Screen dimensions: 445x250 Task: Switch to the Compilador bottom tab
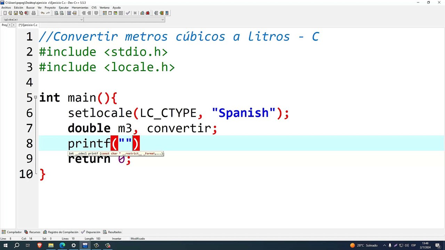tap(12, 232)
